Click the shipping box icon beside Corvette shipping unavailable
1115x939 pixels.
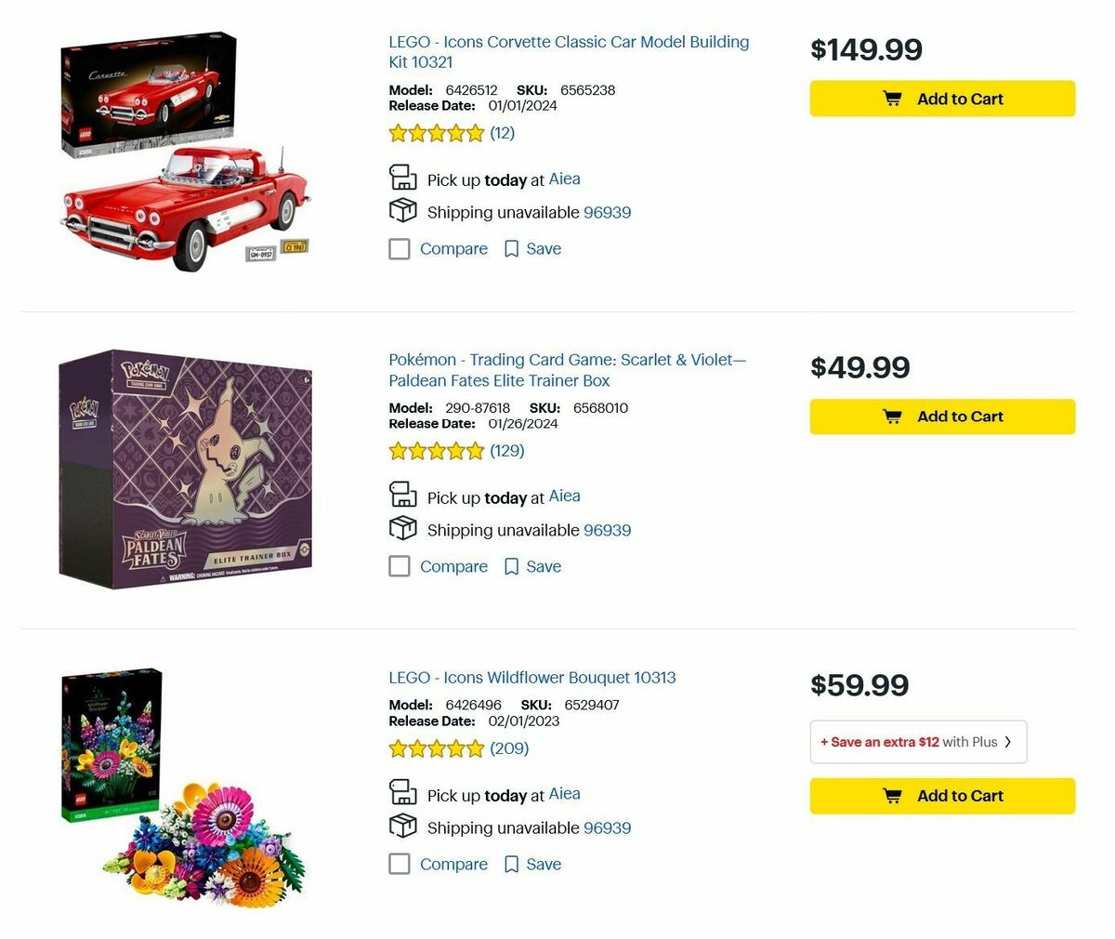tap(402, 210)
